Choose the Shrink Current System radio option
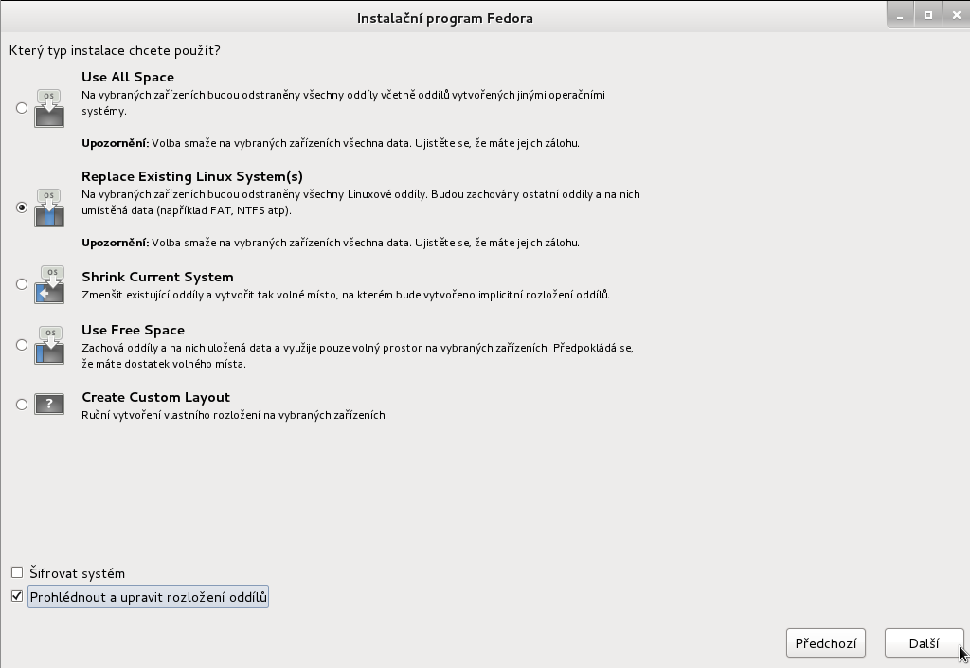 22,284
